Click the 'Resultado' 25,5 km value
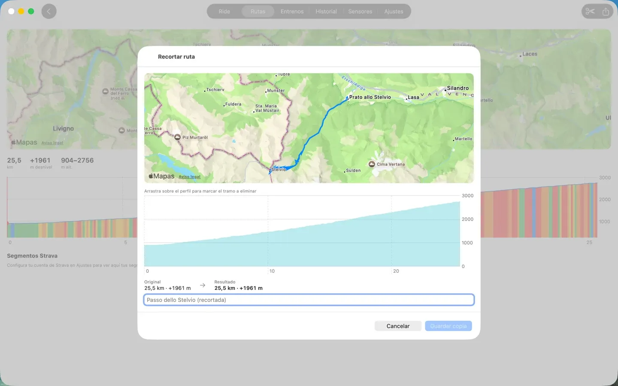Image resolution: width=618 pixels, height=386 pixels. pyautogui.click(x=239, y=288)
